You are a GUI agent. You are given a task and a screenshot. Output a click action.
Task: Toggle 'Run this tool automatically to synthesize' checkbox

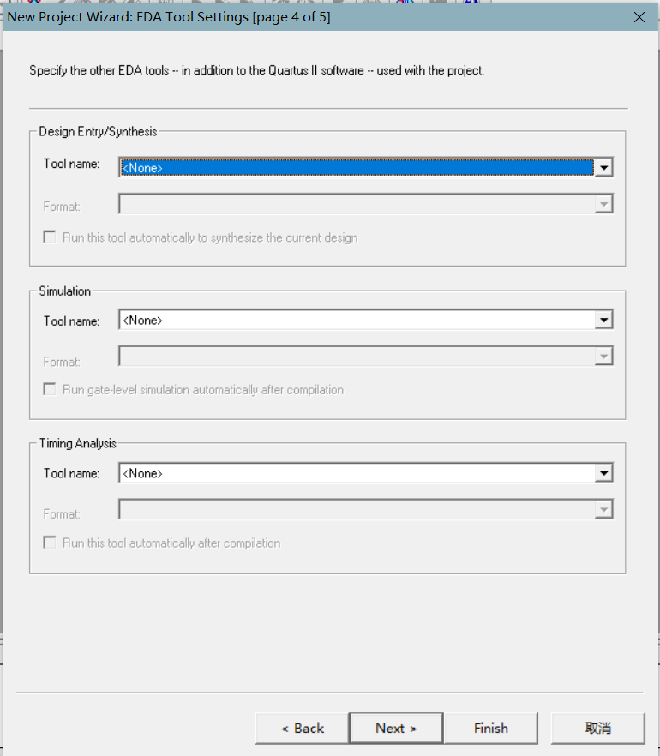point(50,237)
